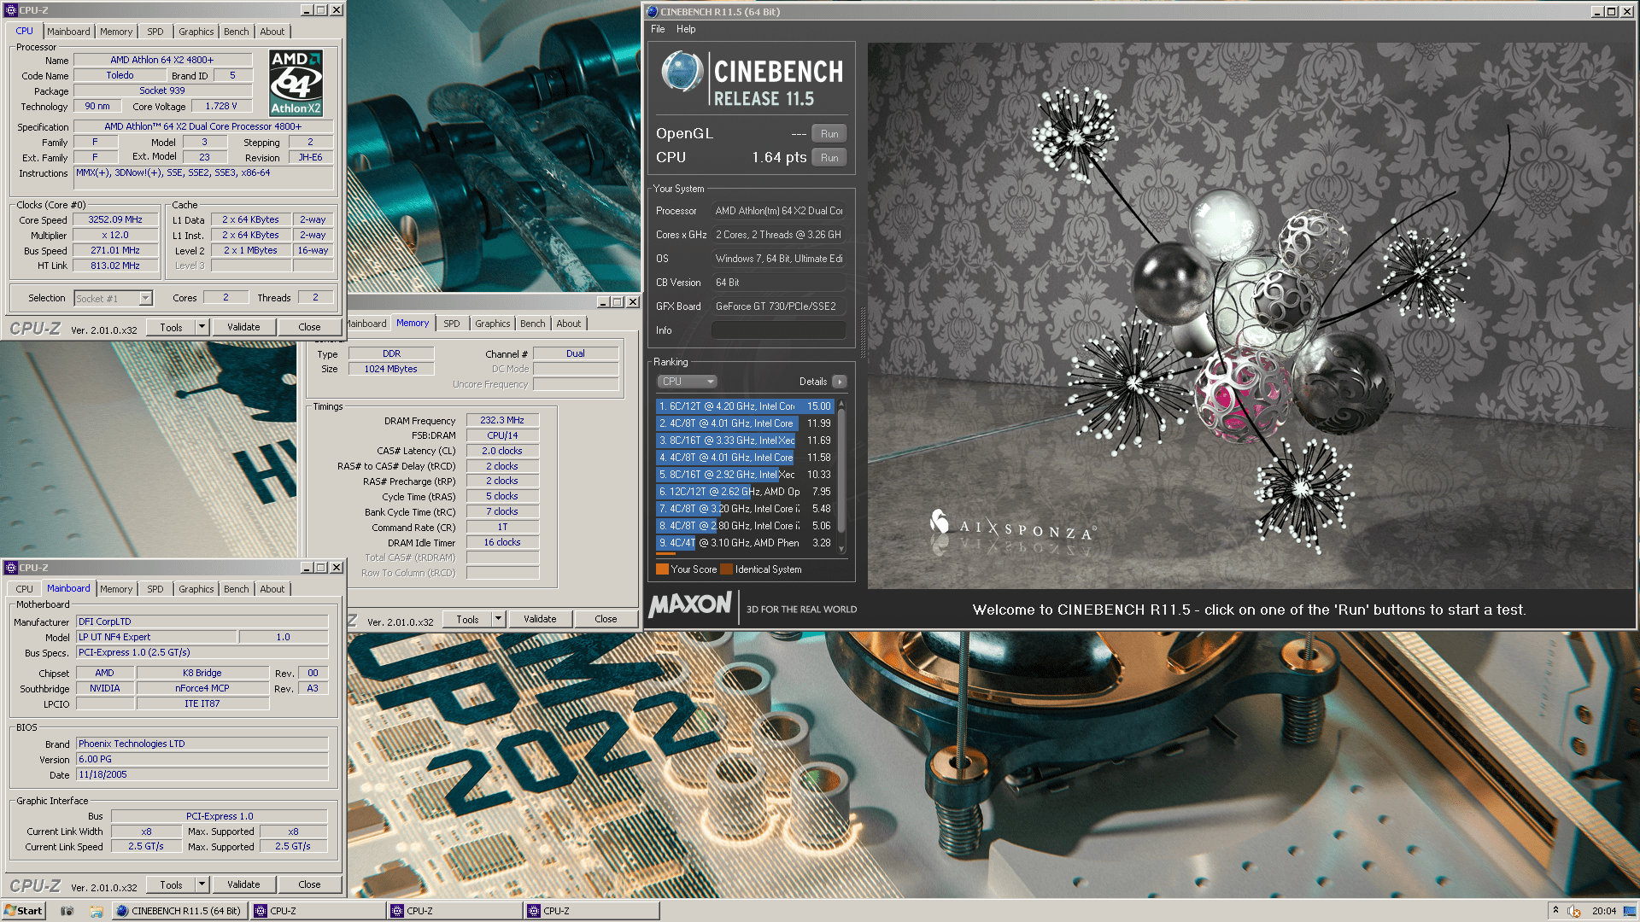Viewport: 1640px width, 922px height.
Task: Click the Info text field in Your System
Action: (778, 330)
